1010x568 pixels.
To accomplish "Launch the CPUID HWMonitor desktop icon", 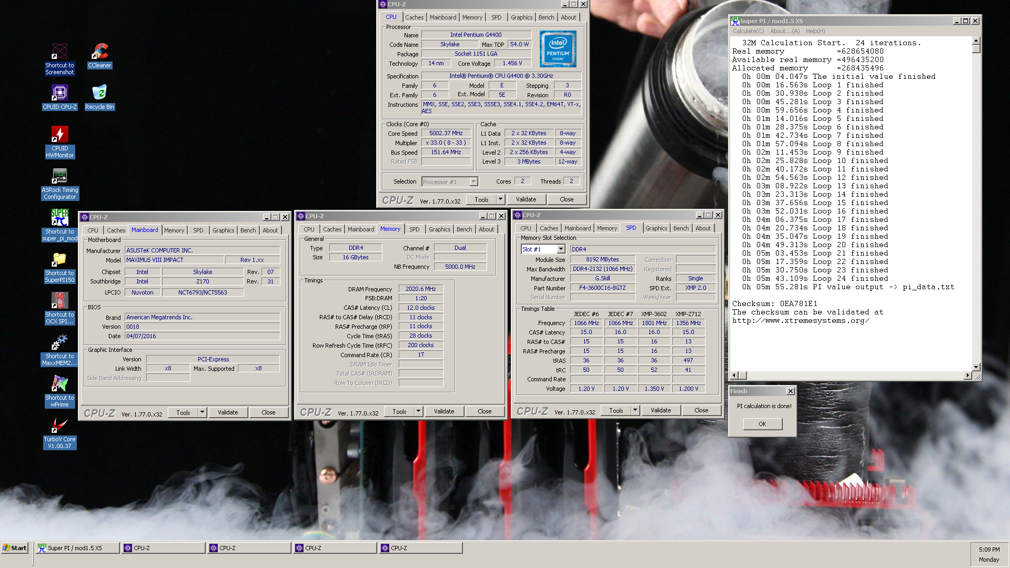I will (x=59, y=142).
